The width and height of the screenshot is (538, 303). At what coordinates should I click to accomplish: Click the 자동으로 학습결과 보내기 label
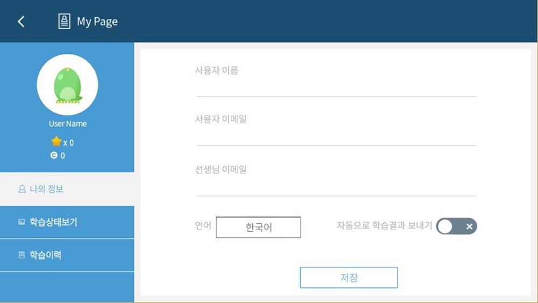(384, 226)
